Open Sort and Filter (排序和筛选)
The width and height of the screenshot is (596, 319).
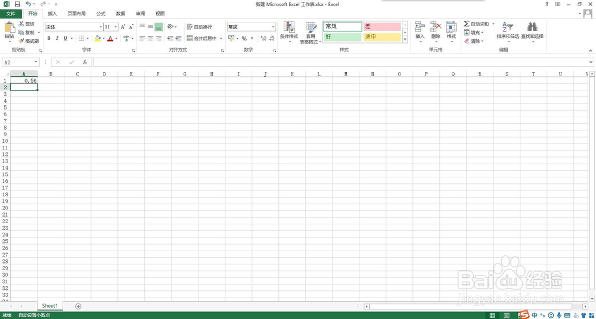coord(507,31)
